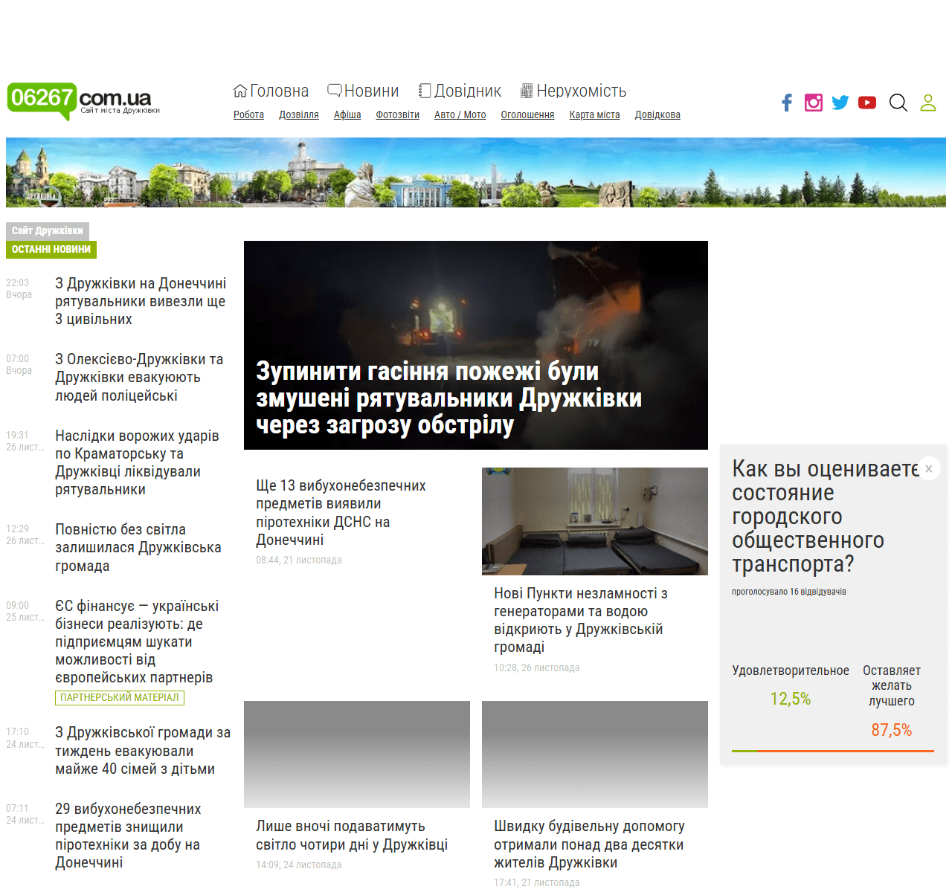Click the Партнерський матеріал label
This screenshot has height=892, width=952.
120,698
